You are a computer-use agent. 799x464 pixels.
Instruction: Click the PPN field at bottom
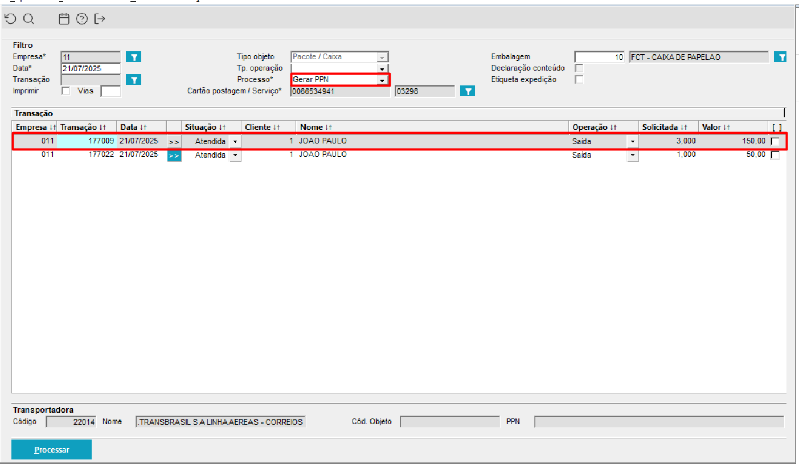[x=659, y=422]
